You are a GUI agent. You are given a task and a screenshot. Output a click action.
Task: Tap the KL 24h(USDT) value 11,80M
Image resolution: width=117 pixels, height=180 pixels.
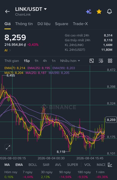click(107, 50)
